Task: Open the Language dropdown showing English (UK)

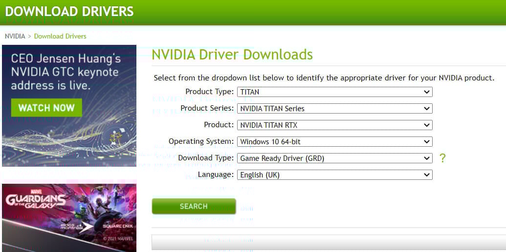Action: click(x=334, y=175)
